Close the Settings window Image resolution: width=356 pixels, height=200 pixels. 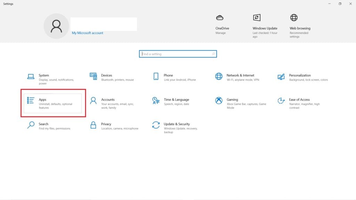click(350, 3)
